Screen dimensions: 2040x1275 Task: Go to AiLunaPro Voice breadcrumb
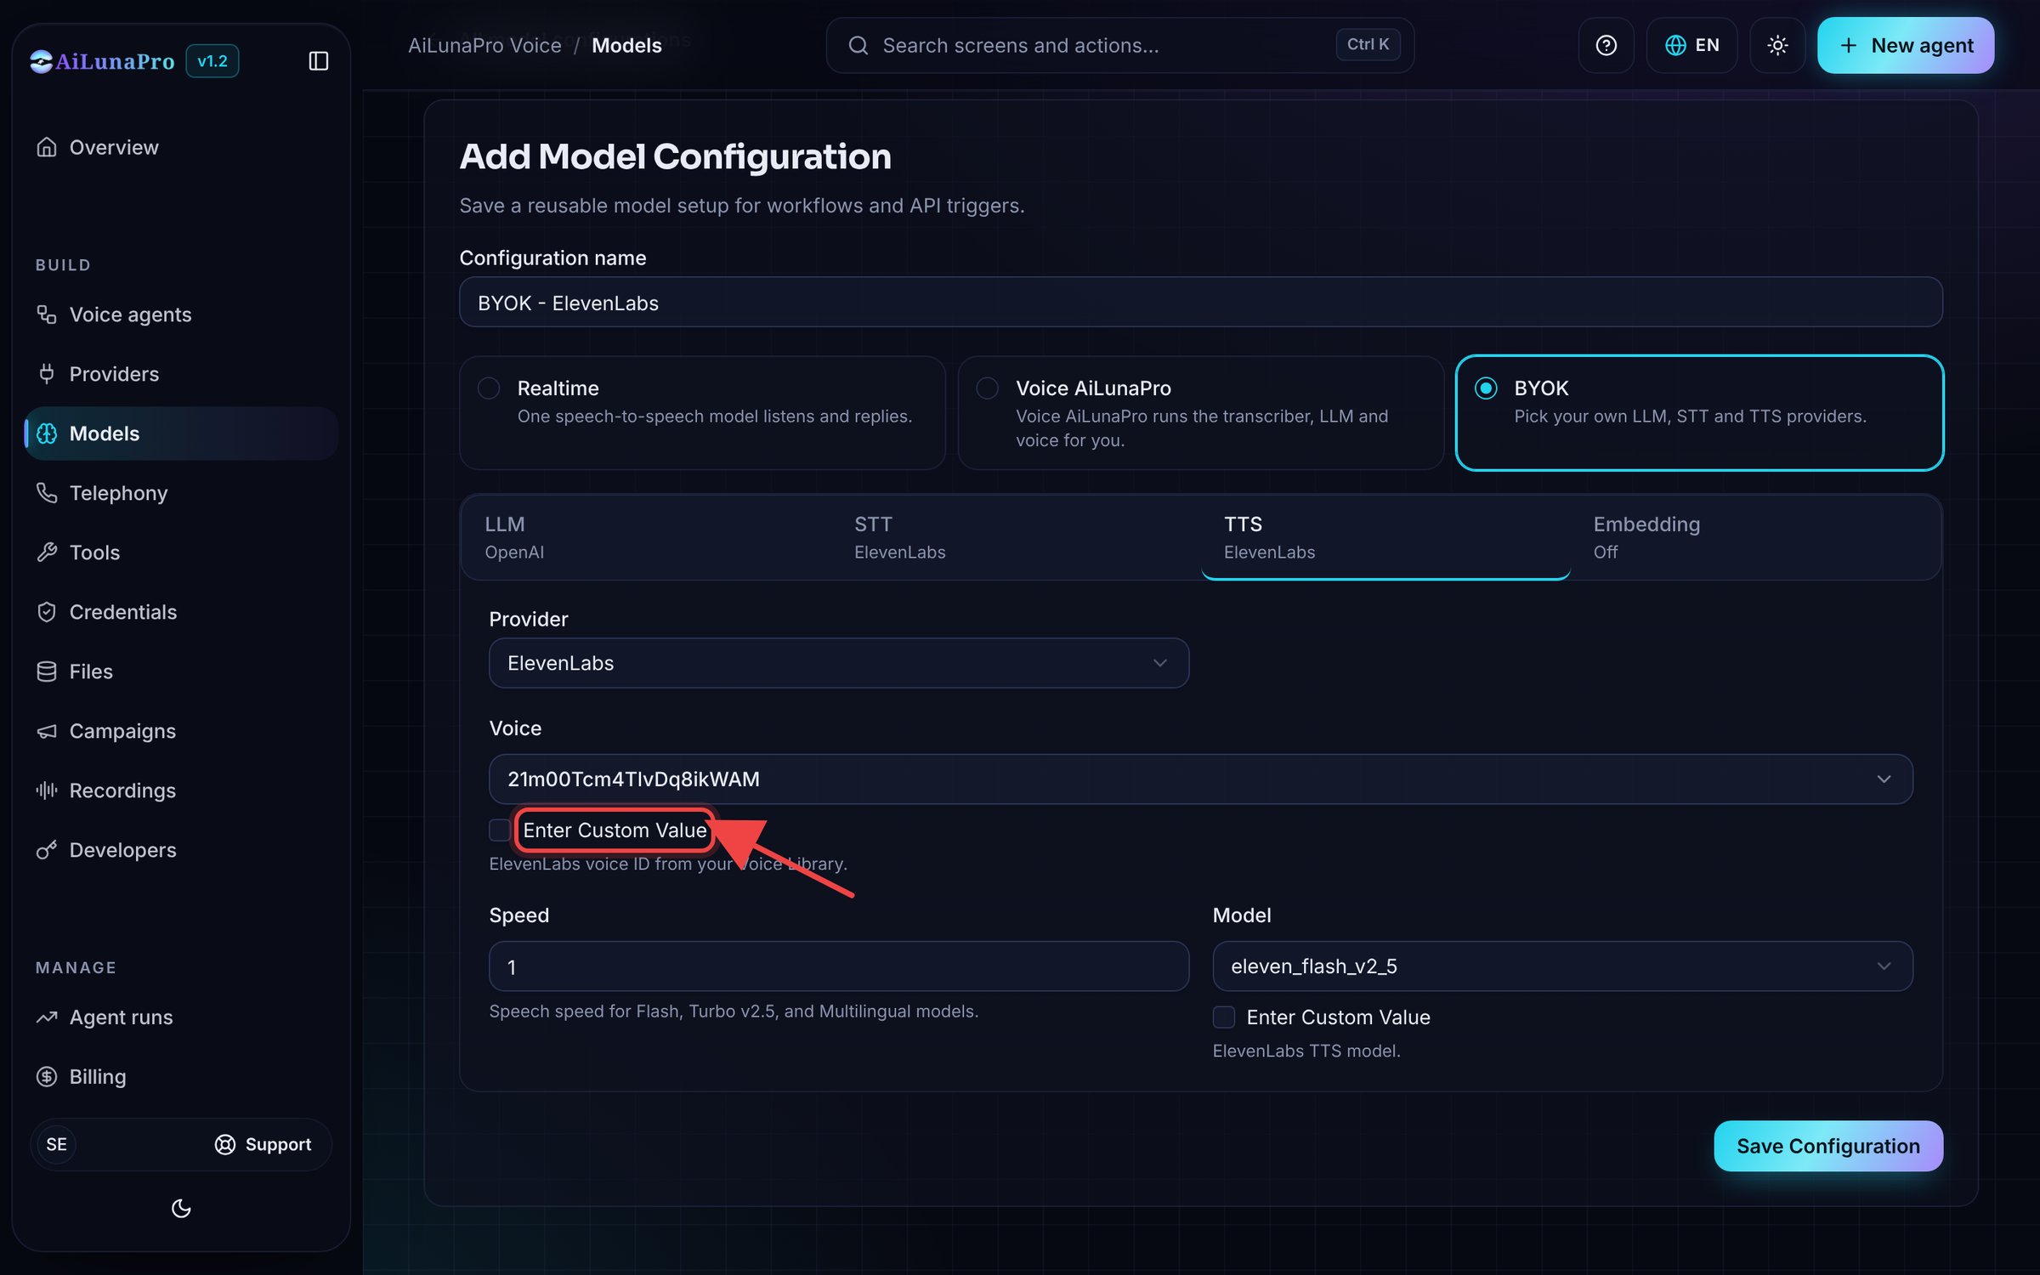pyautogui.click(x=484, y=45)
